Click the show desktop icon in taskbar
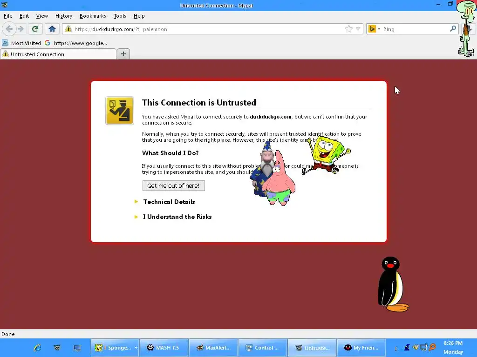Viewport: 477px width, 357px height. (x=77, y=348)
